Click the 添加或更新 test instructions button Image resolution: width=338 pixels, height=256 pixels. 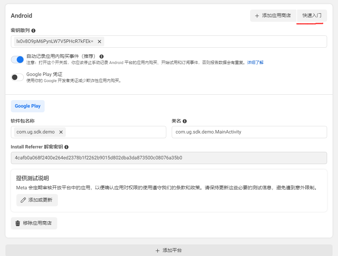pyautogui.click(x=37, y=200)
